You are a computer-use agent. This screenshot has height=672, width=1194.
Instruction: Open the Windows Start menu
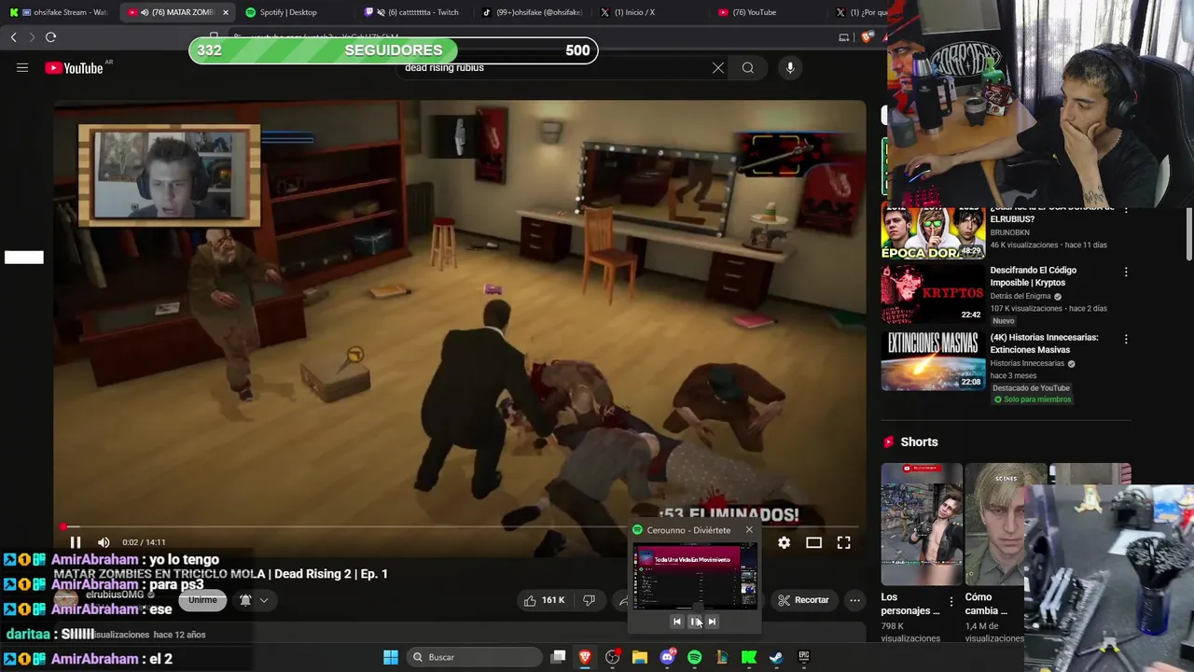(391, 657)
